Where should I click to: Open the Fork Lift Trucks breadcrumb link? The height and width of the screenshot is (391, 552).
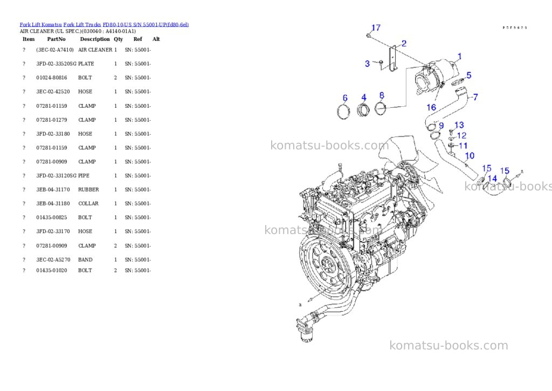tap(82, 25)
